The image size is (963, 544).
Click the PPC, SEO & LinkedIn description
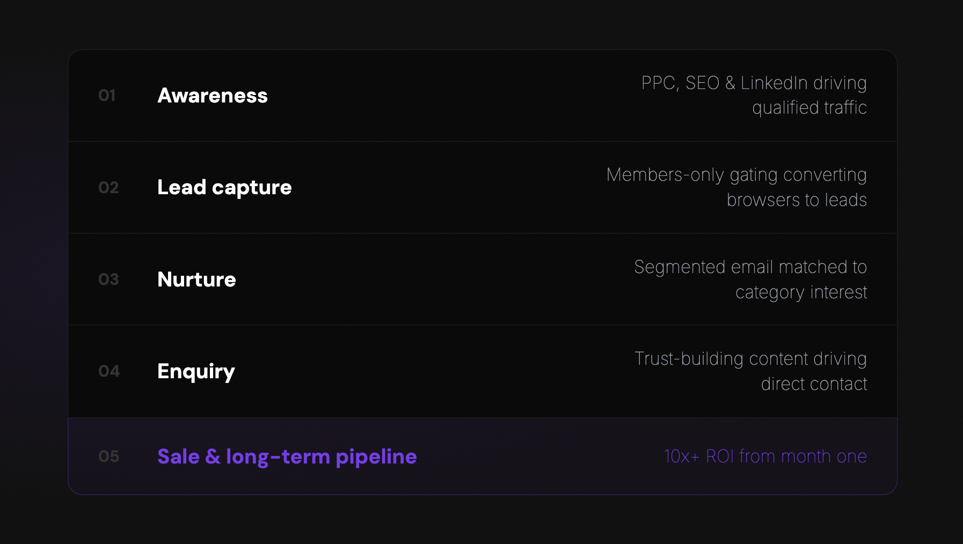pos(754,95)
